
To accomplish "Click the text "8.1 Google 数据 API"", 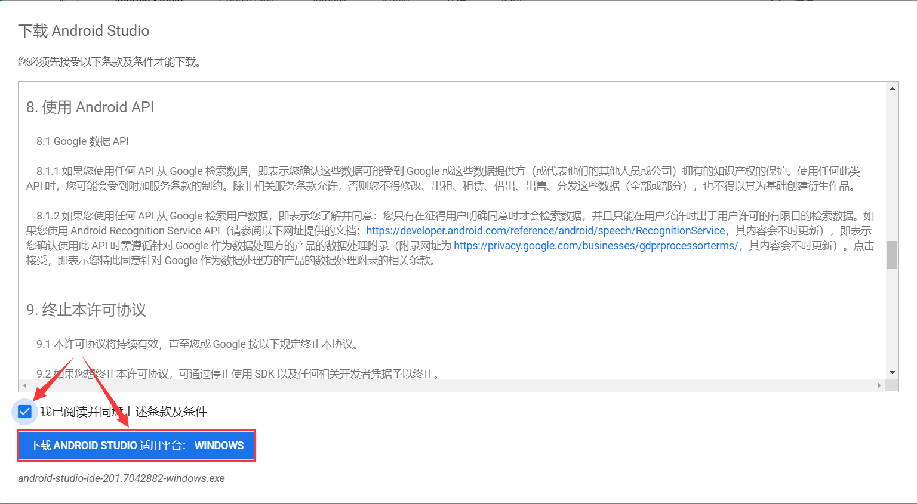I will click(x=82, y=141).
